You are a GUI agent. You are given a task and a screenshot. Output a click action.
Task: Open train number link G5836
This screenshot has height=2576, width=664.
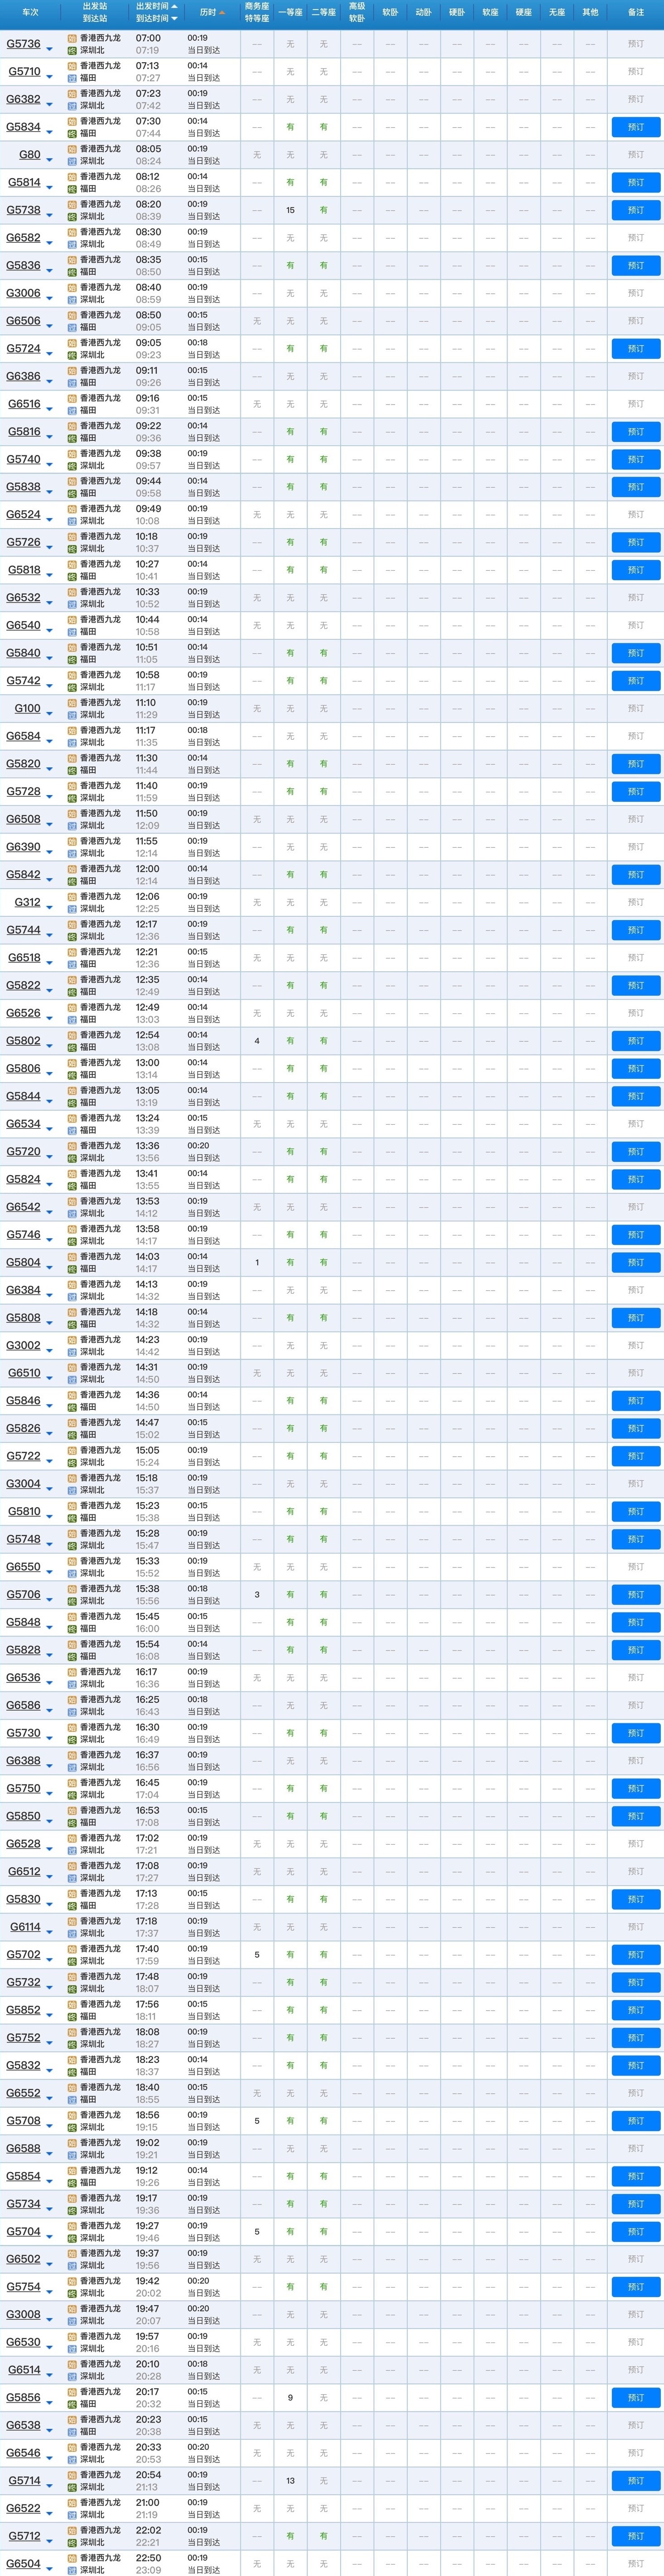point(24,265)
